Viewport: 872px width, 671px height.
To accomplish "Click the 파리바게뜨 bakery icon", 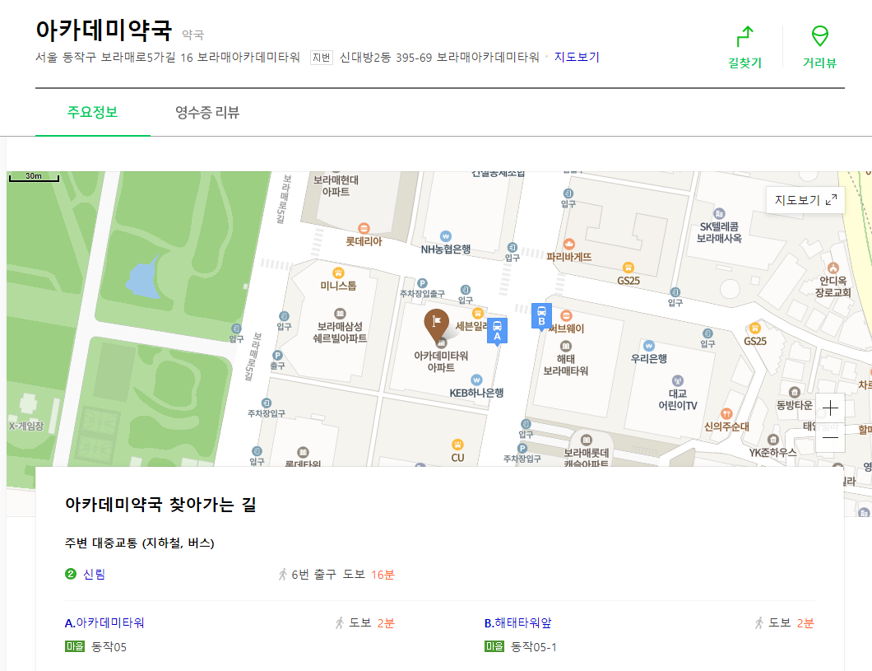I will coord(569,245).
